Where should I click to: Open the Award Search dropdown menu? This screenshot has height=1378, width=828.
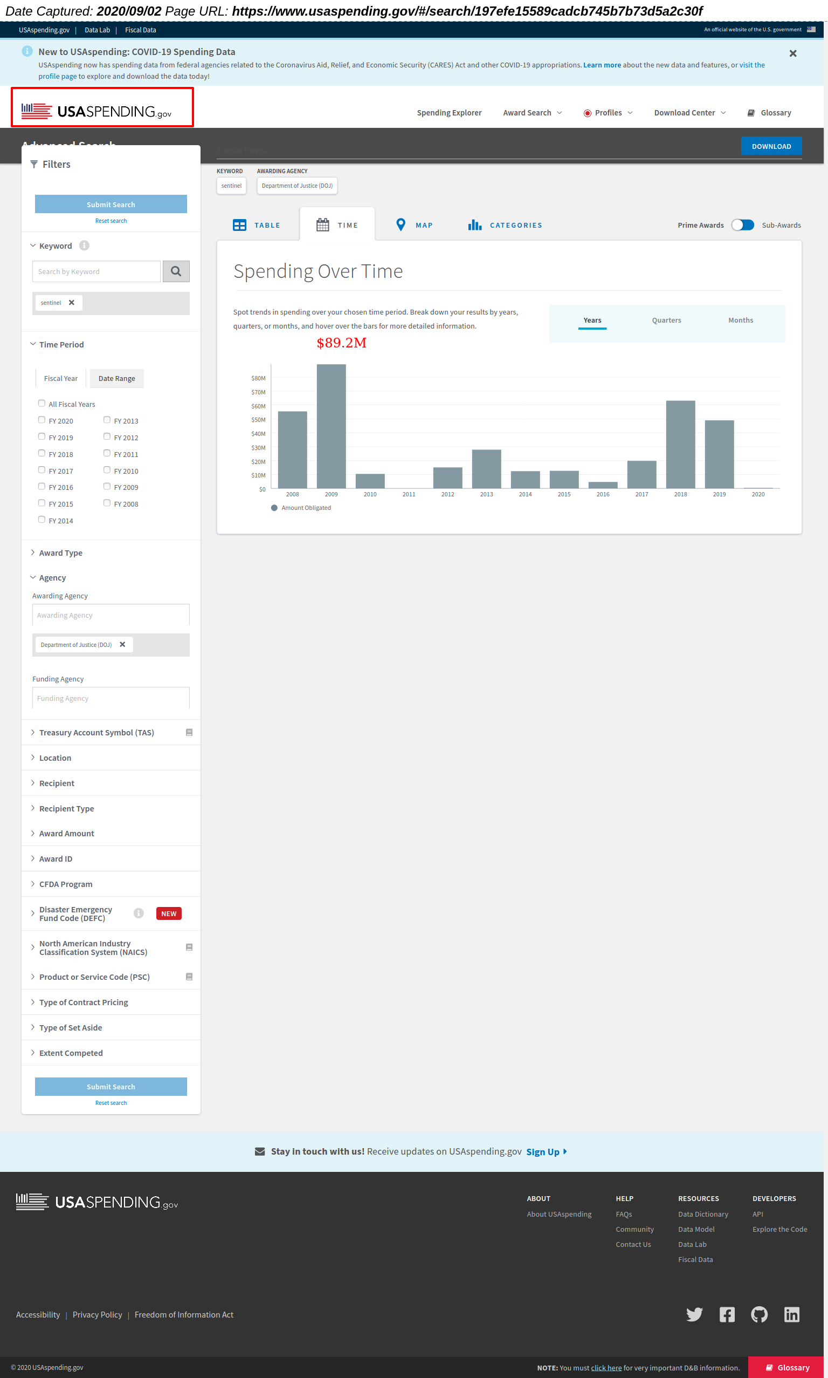point(532,113)
